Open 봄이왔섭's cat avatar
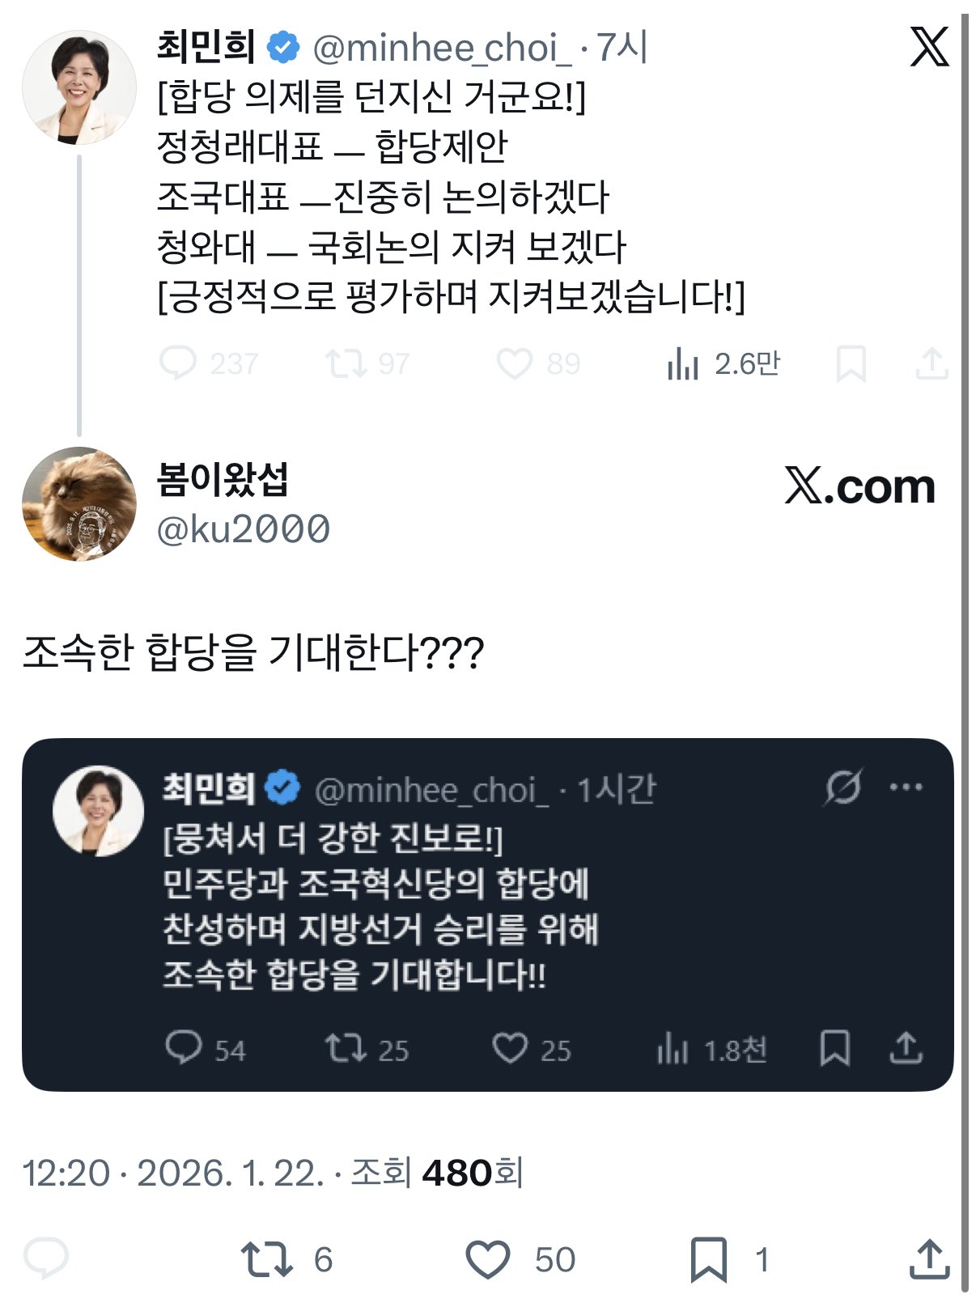This screenshot has height=1303, width=976. click(79, 503)
